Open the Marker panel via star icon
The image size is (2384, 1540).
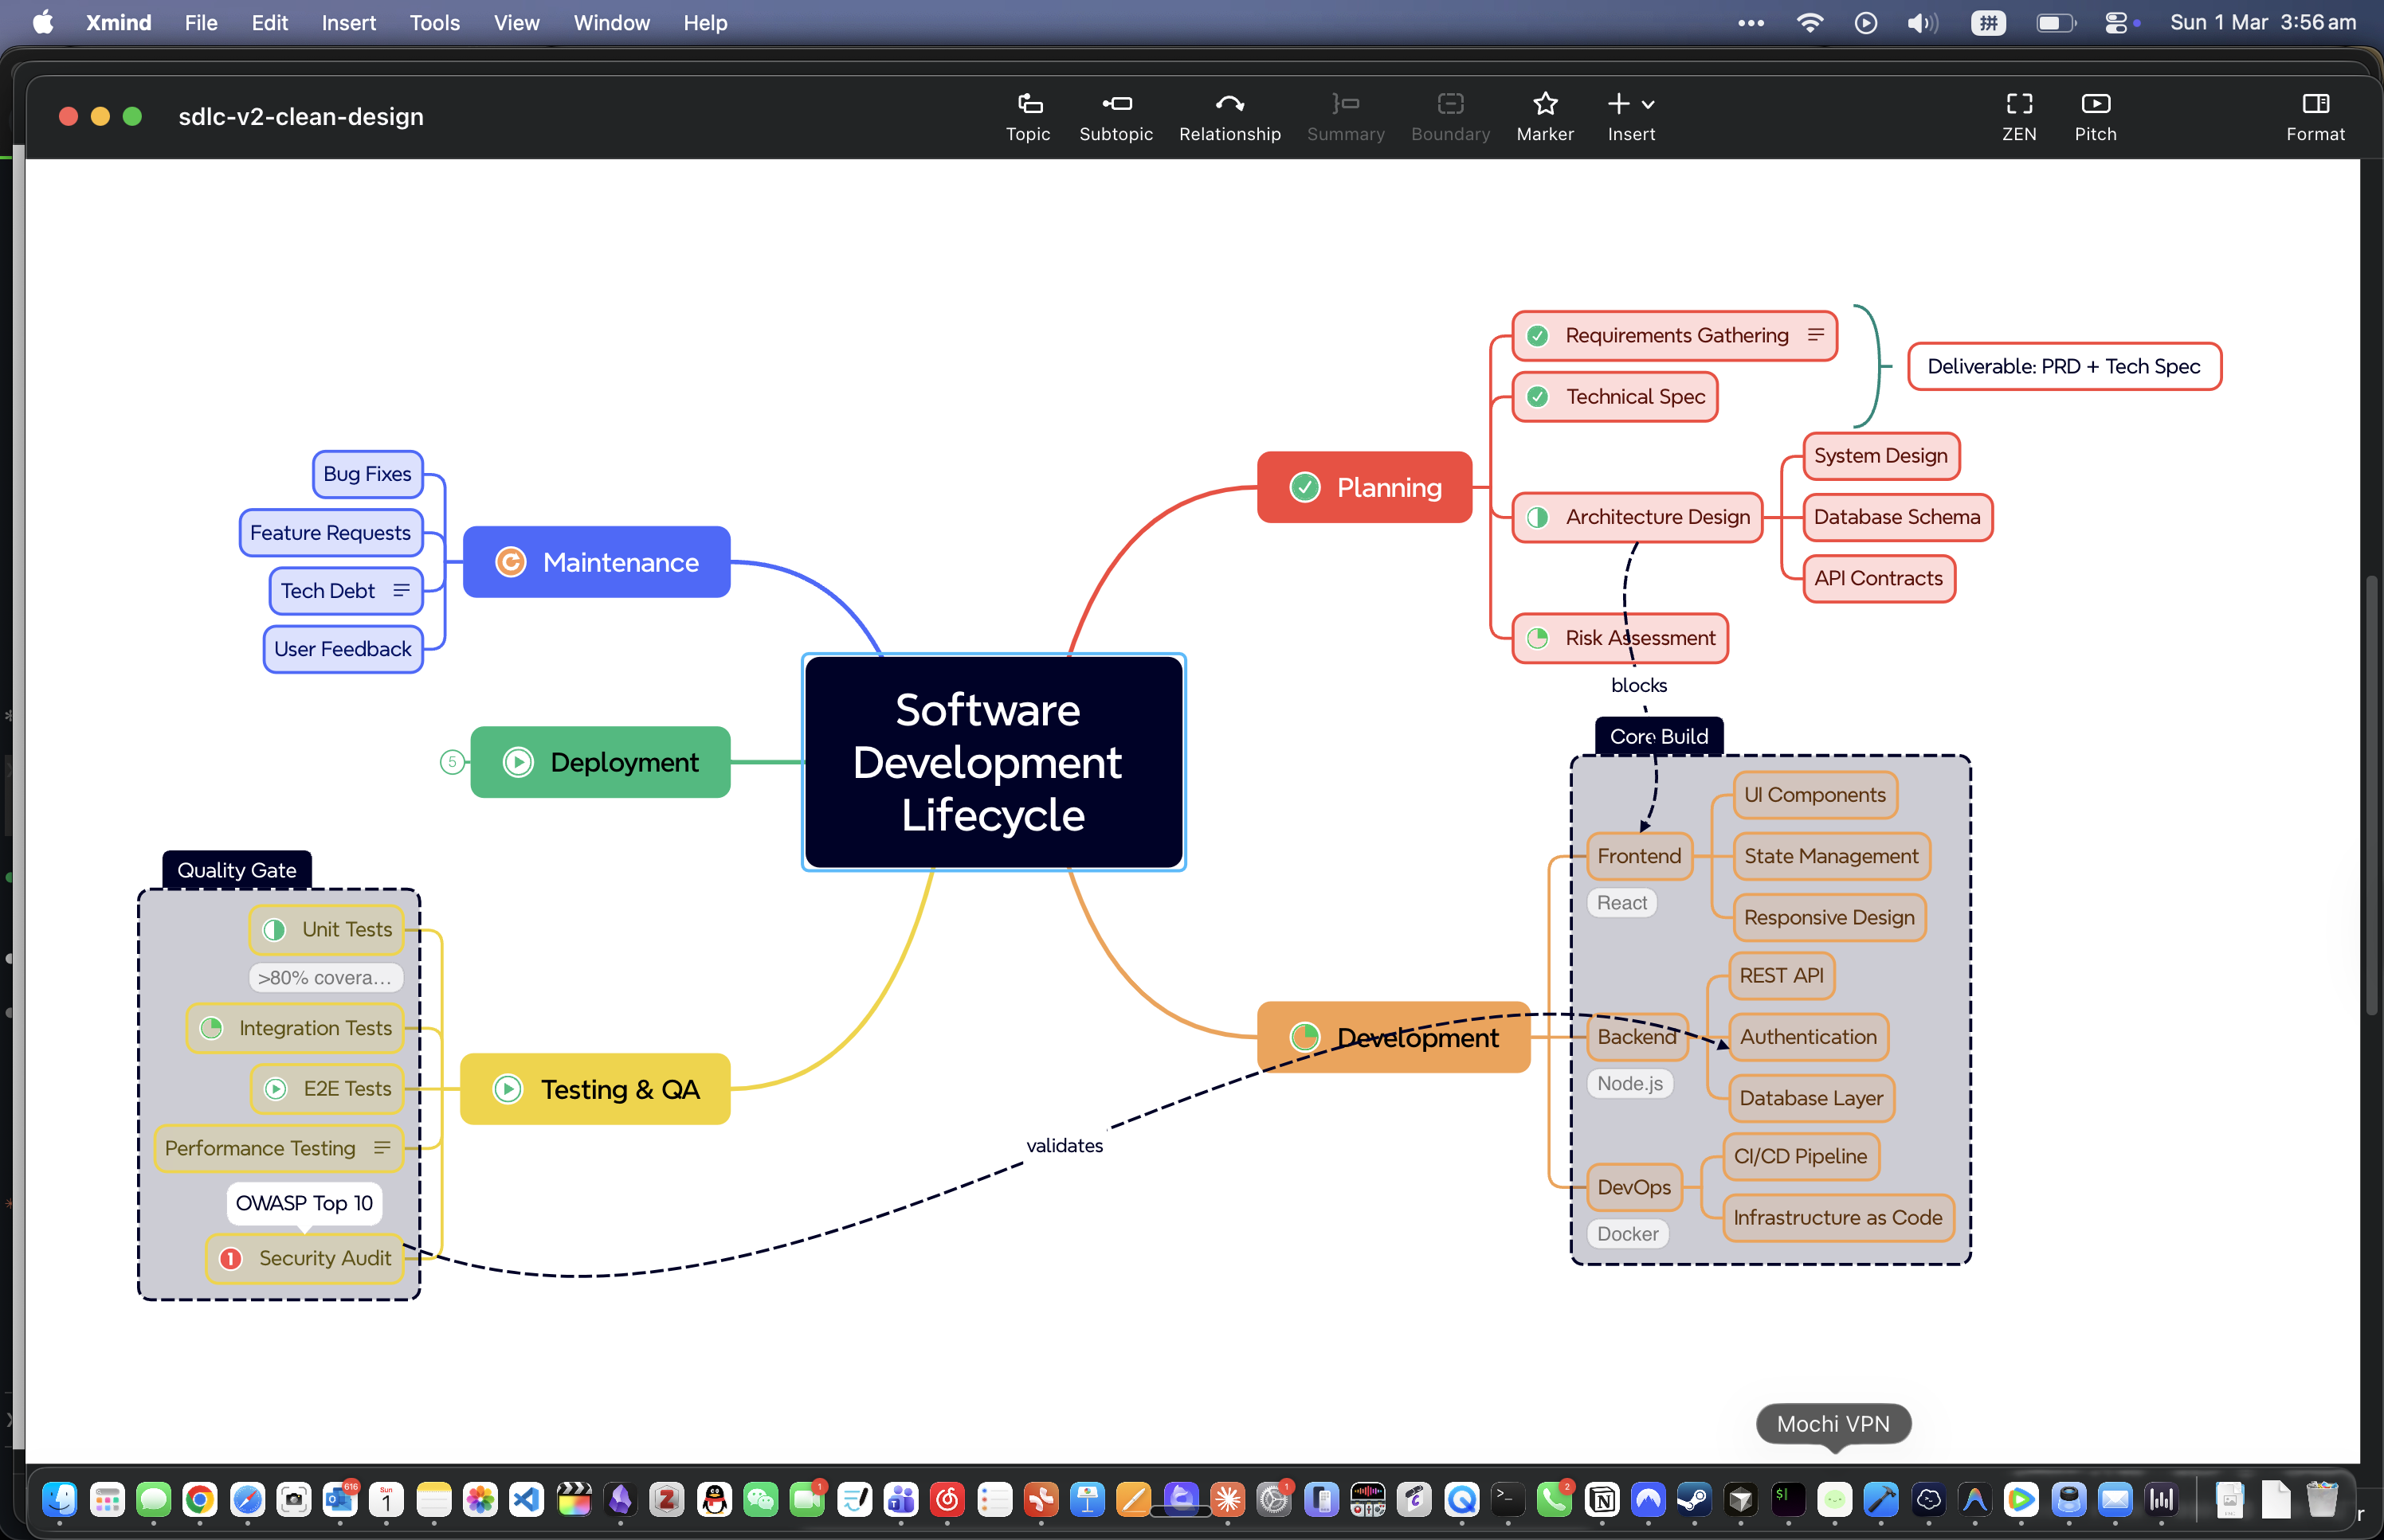[x=1545, y=103]
